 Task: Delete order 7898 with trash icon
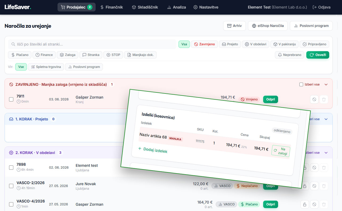pos(324,168)
